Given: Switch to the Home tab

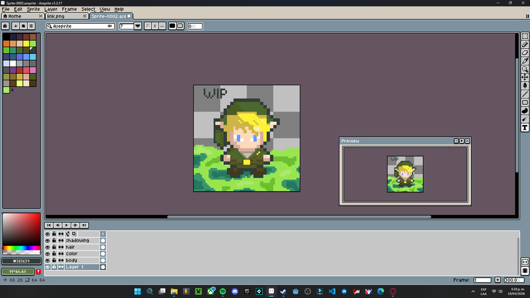Looking at the screenshot, I should point(22,16).
